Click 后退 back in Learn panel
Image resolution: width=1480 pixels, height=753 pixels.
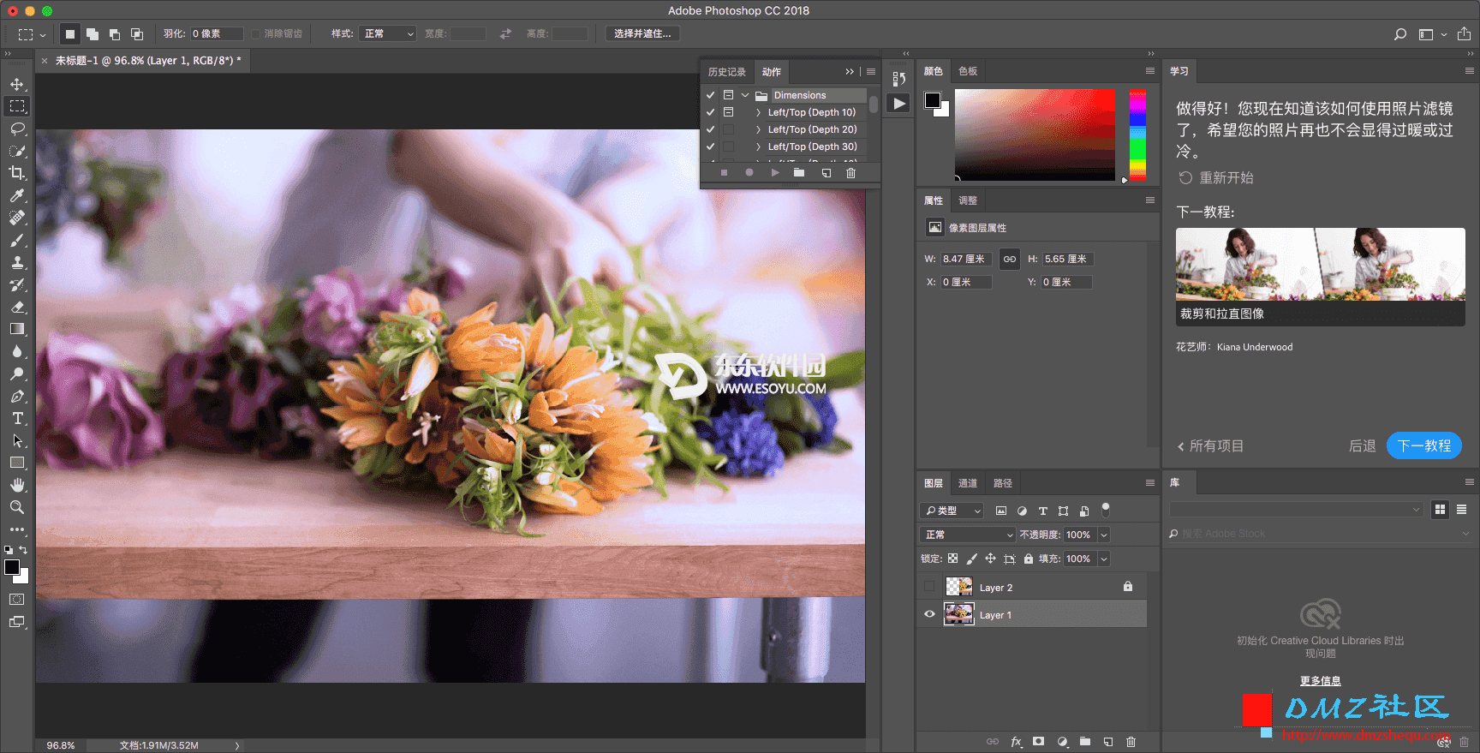(x=1362, y=445)
